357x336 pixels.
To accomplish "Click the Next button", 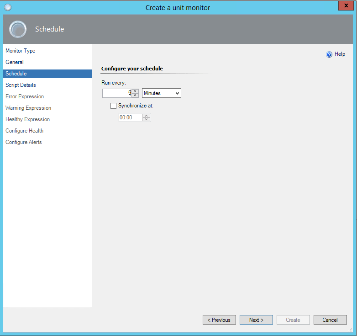I will click(256, 320).
